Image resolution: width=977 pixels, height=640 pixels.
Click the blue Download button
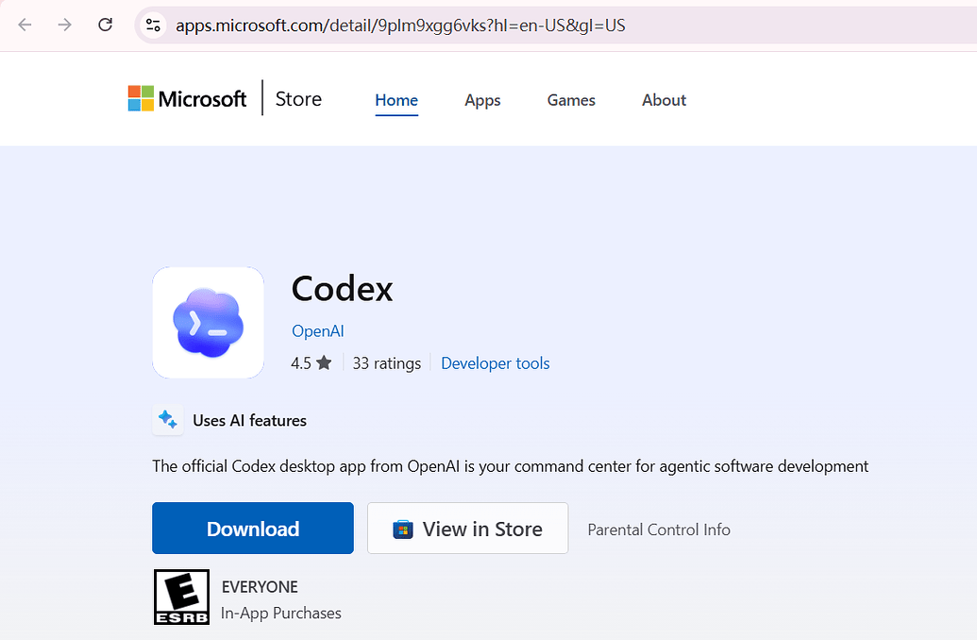point(253,529)
